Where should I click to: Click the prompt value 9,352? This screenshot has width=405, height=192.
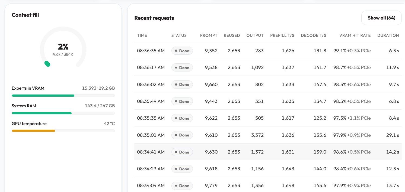click(x=211, y=51)
